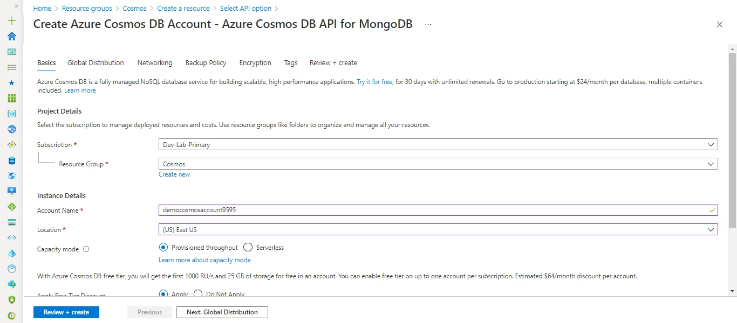
Task: Click inside the Account Name field
Action: pyautogui.click(x=437, y=210)
